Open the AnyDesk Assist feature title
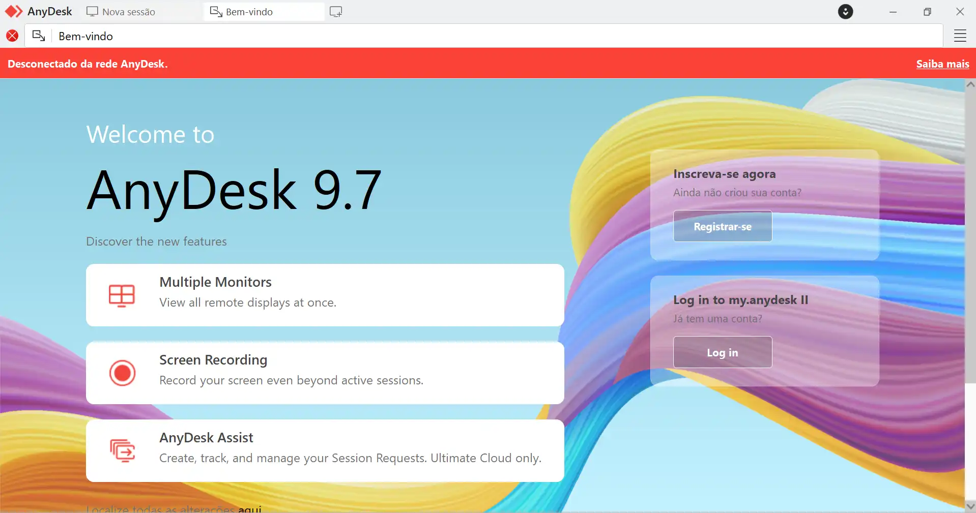The image size is (976, 513). point(206,438)
